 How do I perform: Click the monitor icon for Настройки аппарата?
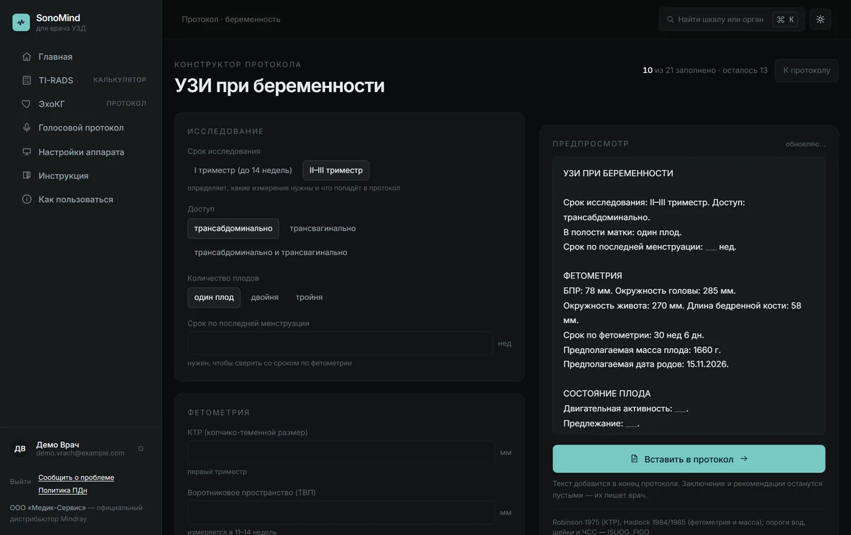click(x=26, y=152)
